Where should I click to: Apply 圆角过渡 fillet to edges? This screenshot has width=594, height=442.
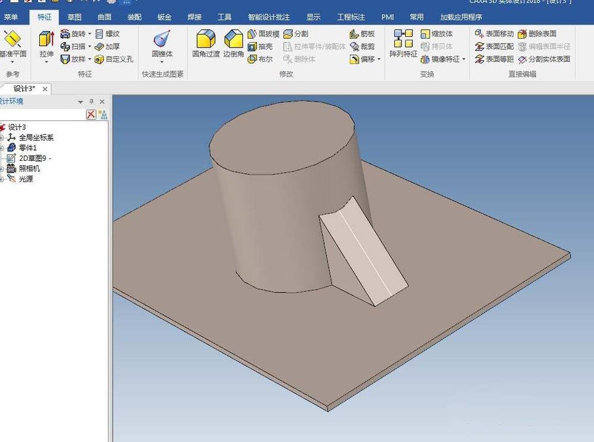click(206, 43)
